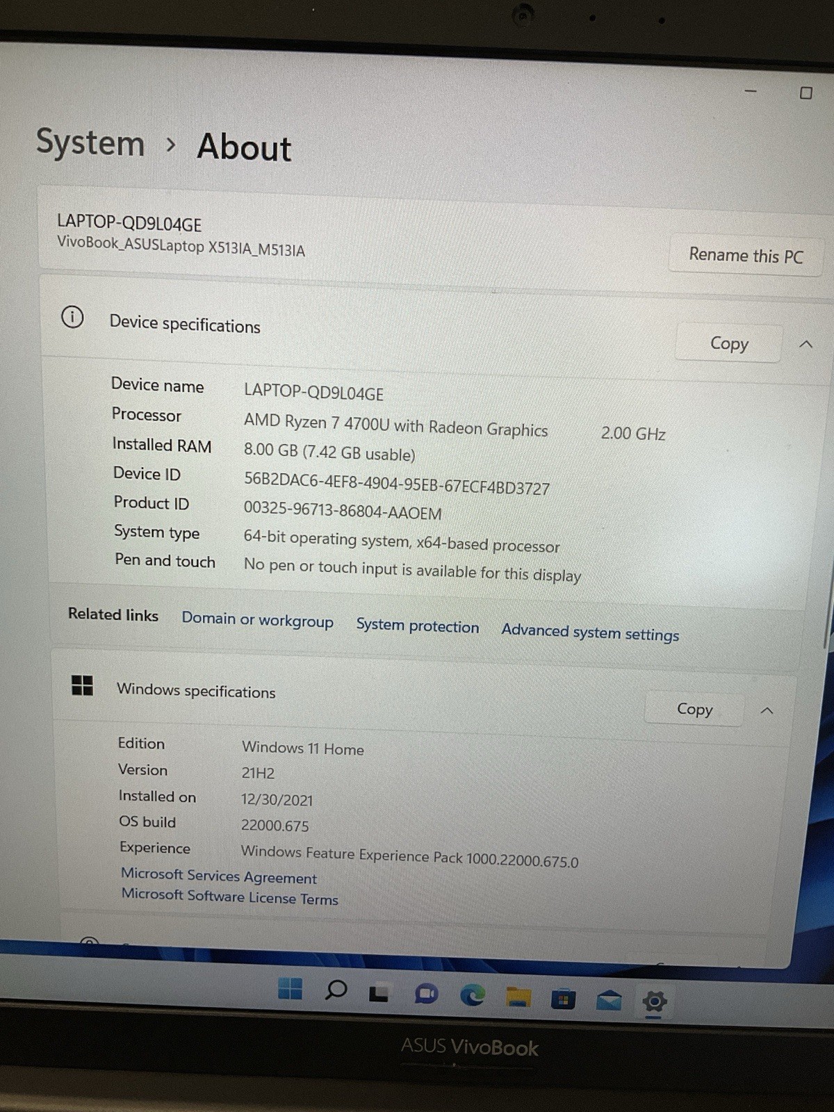Maximize the Settings window
834x1112 pixels.
pyautogui.click(x=806, y=92)
